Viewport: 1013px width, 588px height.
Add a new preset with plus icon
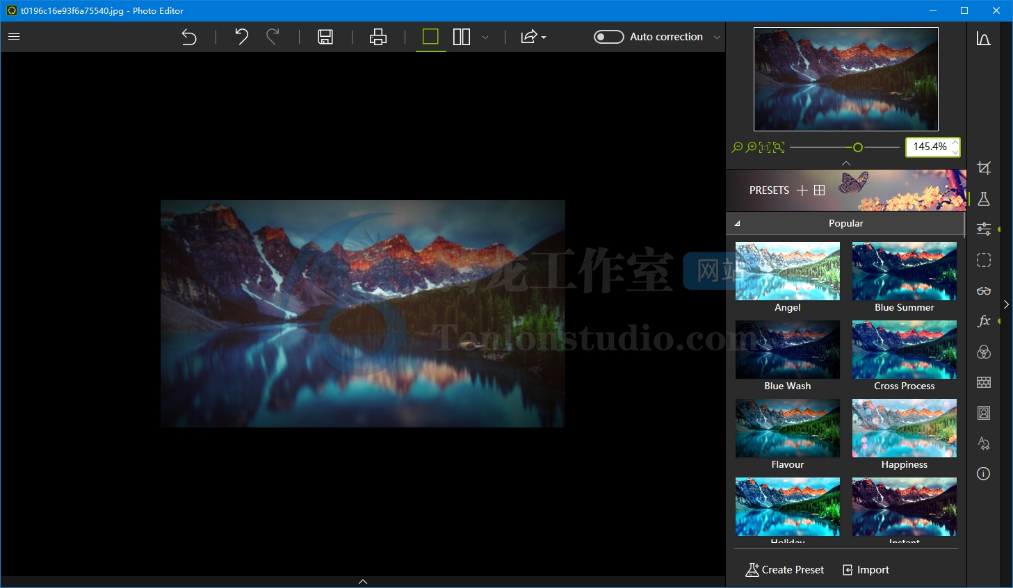pyautogui.click(x=802, y=190)
